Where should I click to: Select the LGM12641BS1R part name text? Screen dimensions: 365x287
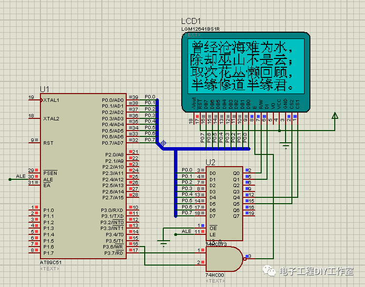(x=200, y=29)
